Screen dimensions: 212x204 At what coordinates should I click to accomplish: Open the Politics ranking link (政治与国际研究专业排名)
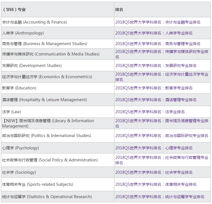tap(162, 136)
